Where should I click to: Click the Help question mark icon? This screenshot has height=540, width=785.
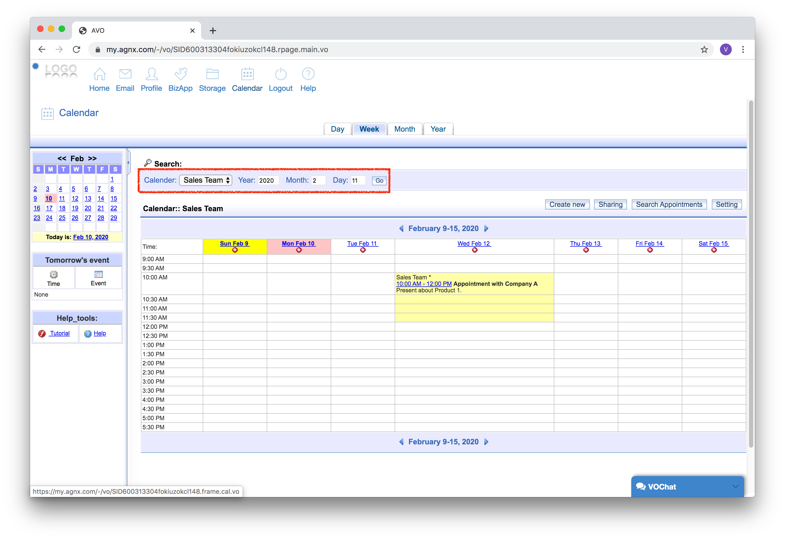click(308, 74)
